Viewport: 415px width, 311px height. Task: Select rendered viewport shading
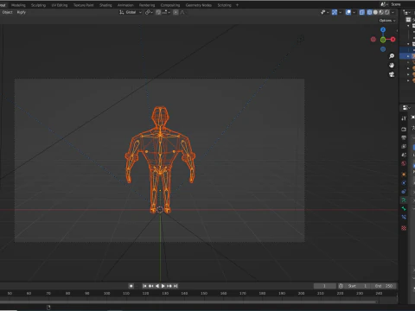(x=387, y=12)
